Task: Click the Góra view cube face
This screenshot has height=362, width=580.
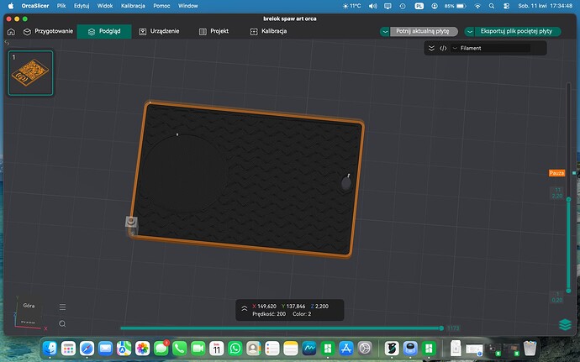Action: point(29,306)
